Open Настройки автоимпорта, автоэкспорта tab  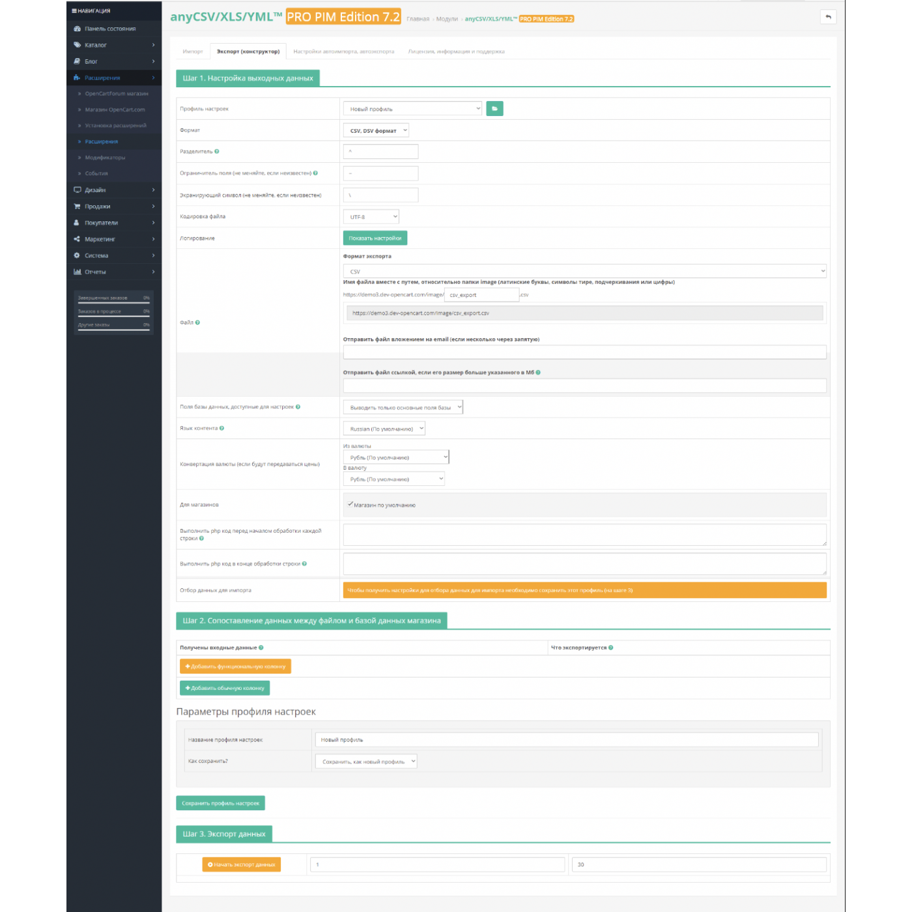pos(343,51)
